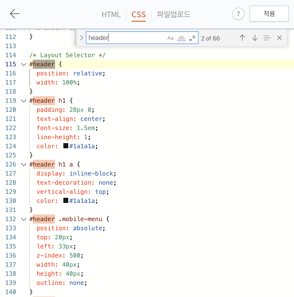Screen dimensions: 294x297
Task: Go to previous match with up arrow
Action: point(242,38)
